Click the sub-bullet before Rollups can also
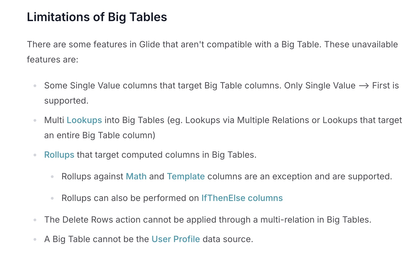420x264 pixels. pos(52,198)
